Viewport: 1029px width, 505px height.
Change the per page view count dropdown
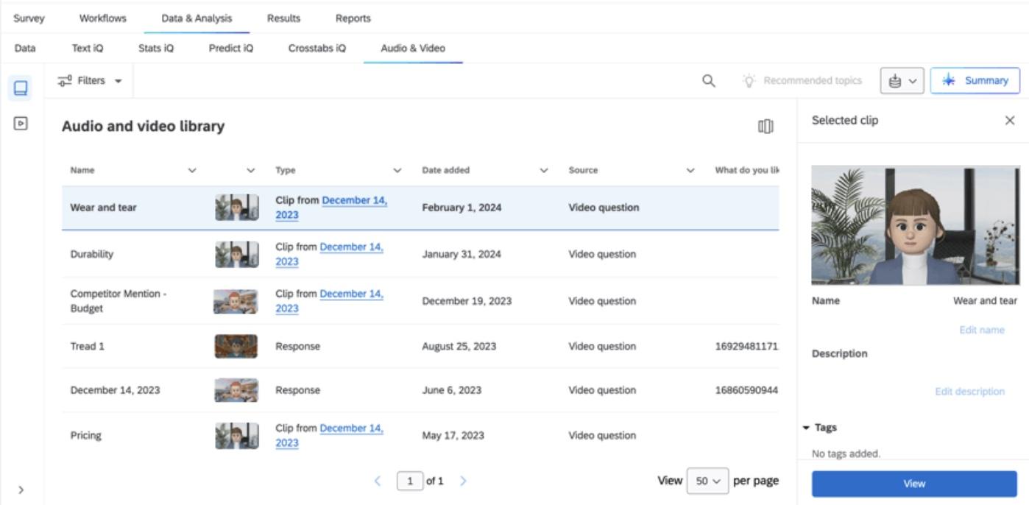point(706,481)
